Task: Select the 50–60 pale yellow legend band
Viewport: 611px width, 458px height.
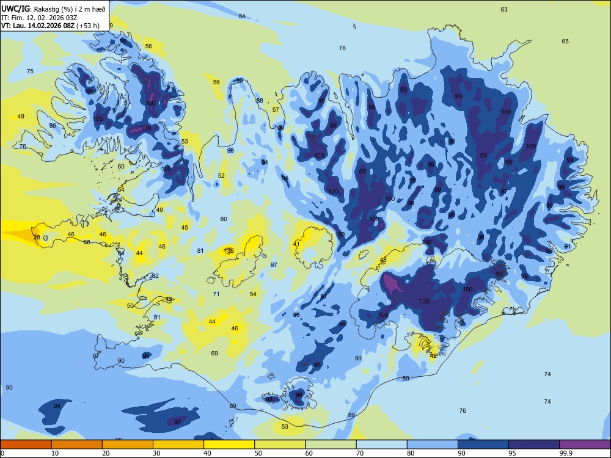Action: (x=280, y=445)
